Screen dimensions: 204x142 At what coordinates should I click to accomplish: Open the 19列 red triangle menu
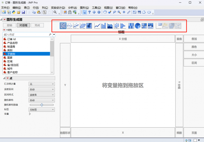4,30
